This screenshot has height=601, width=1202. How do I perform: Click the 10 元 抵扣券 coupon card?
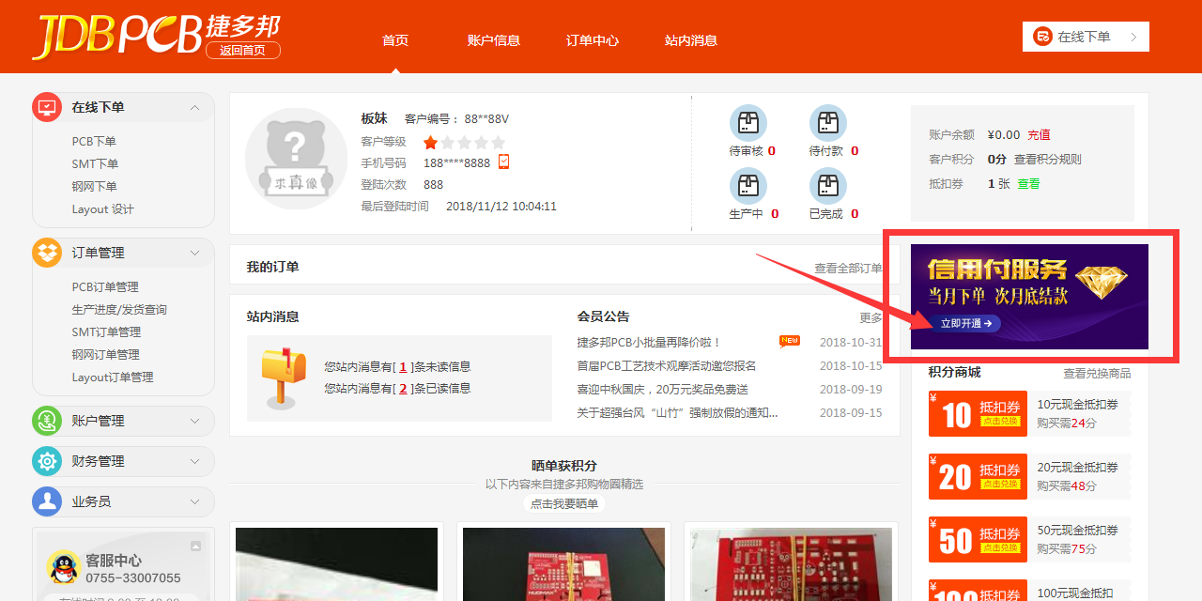click(978, 414)
